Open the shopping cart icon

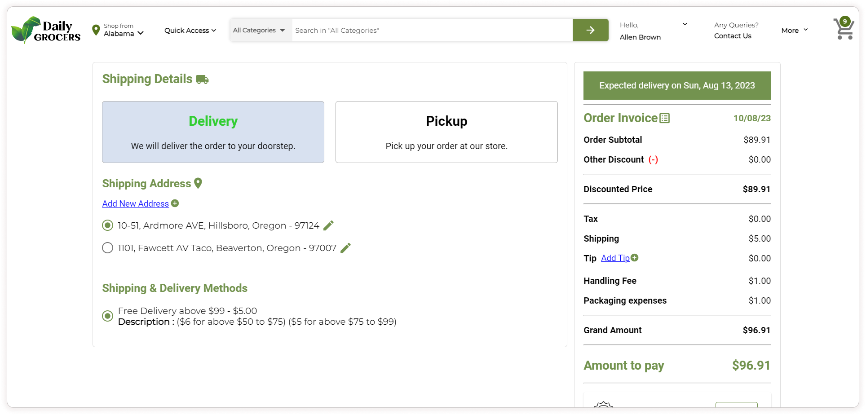coord(843,29)
